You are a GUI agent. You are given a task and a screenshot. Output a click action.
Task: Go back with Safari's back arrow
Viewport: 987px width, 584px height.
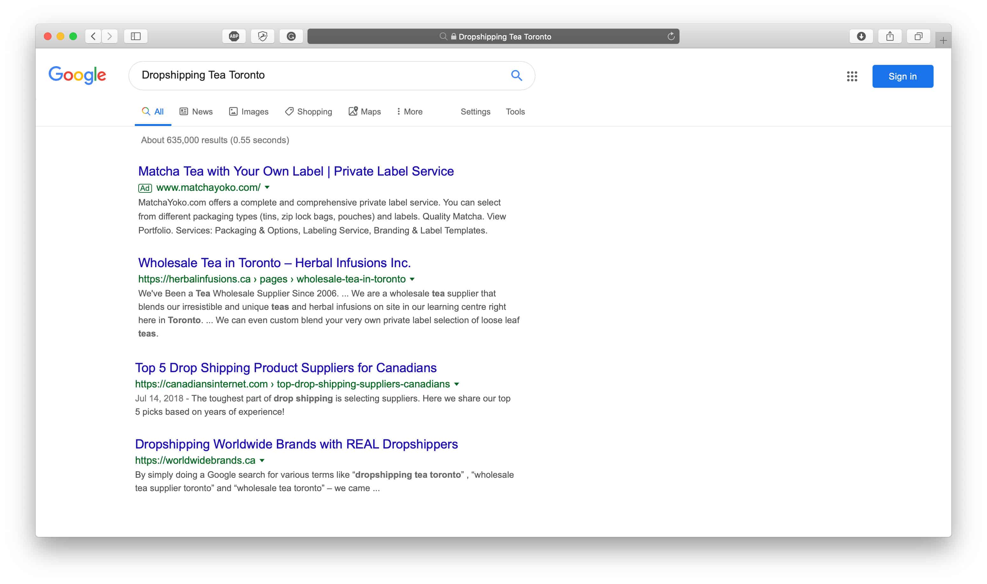point(93,36)
